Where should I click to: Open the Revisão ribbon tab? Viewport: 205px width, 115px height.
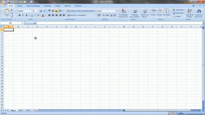68,6
